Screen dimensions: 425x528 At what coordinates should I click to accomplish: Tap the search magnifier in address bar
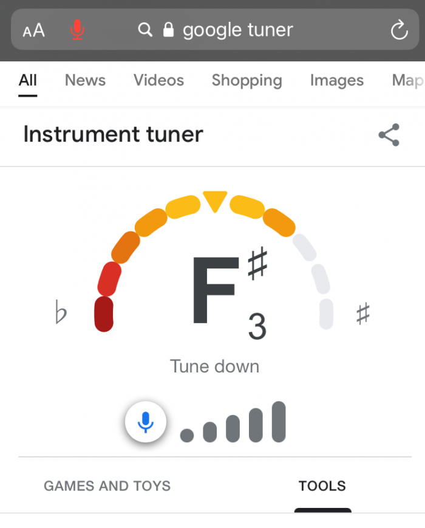click(145, 30)
